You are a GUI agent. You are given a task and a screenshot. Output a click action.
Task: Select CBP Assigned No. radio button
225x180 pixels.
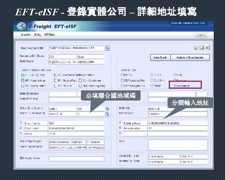coord(122,80)
